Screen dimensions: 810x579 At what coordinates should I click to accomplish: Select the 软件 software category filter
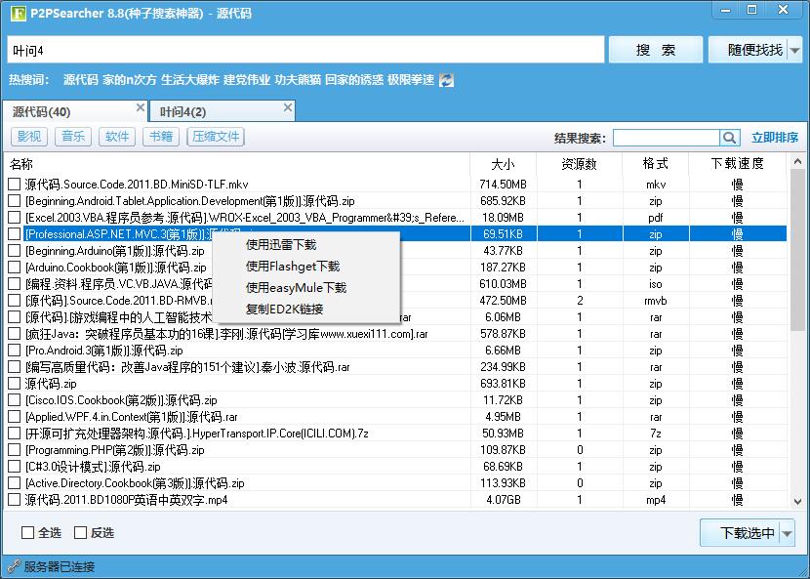116,137
